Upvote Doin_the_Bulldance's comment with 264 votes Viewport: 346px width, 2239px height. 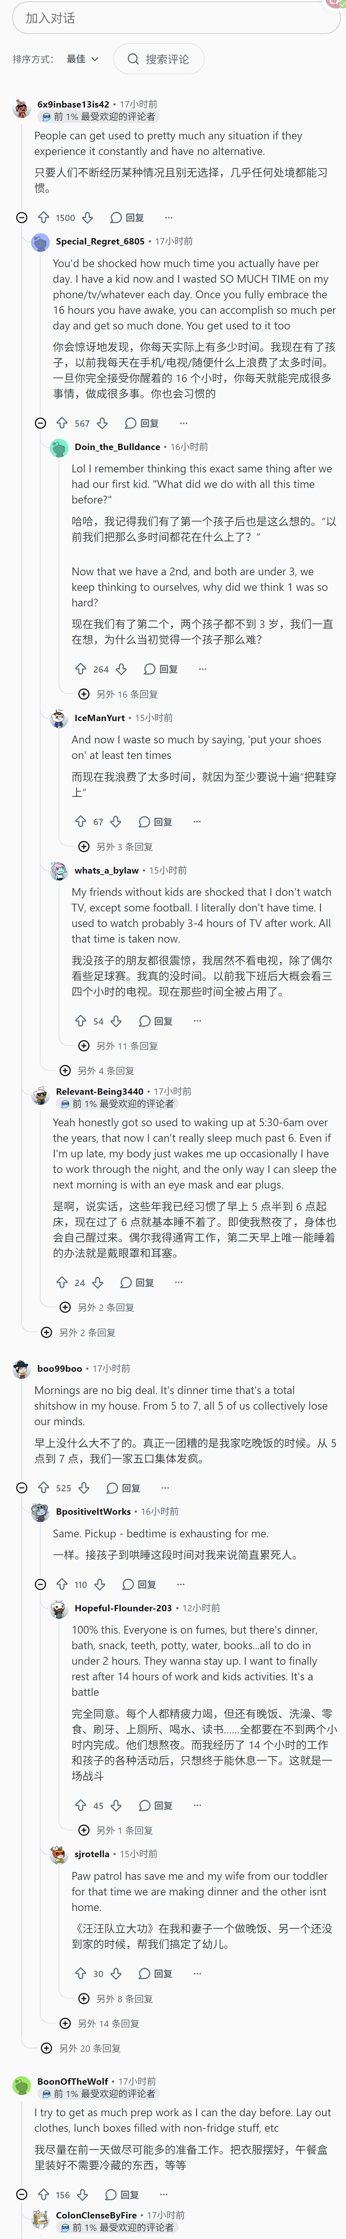(80, 669)
